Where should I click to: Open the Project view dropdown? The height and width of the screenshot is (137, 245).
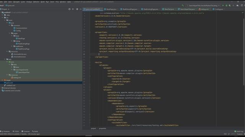(5, 9)
